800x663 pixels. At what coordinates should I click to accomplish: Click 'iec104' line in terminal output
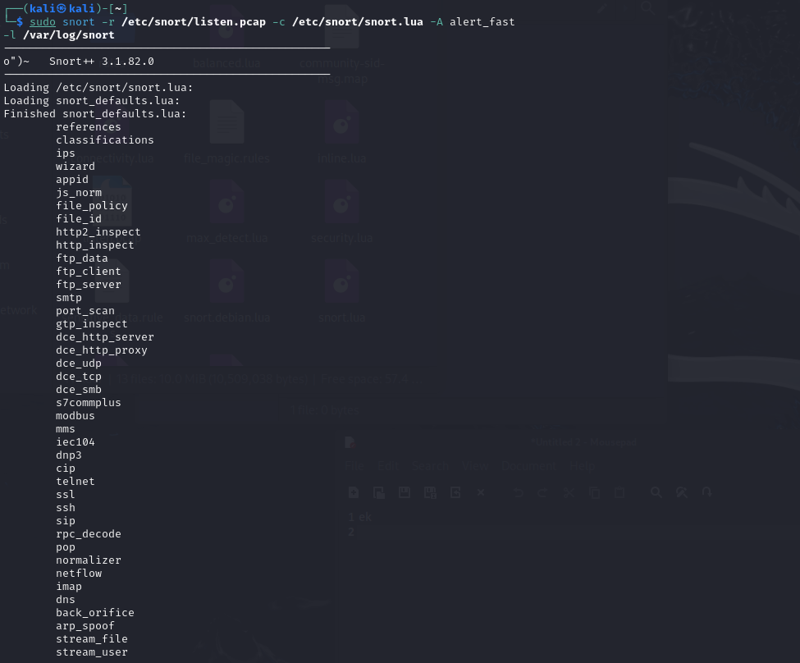point(75,442)
